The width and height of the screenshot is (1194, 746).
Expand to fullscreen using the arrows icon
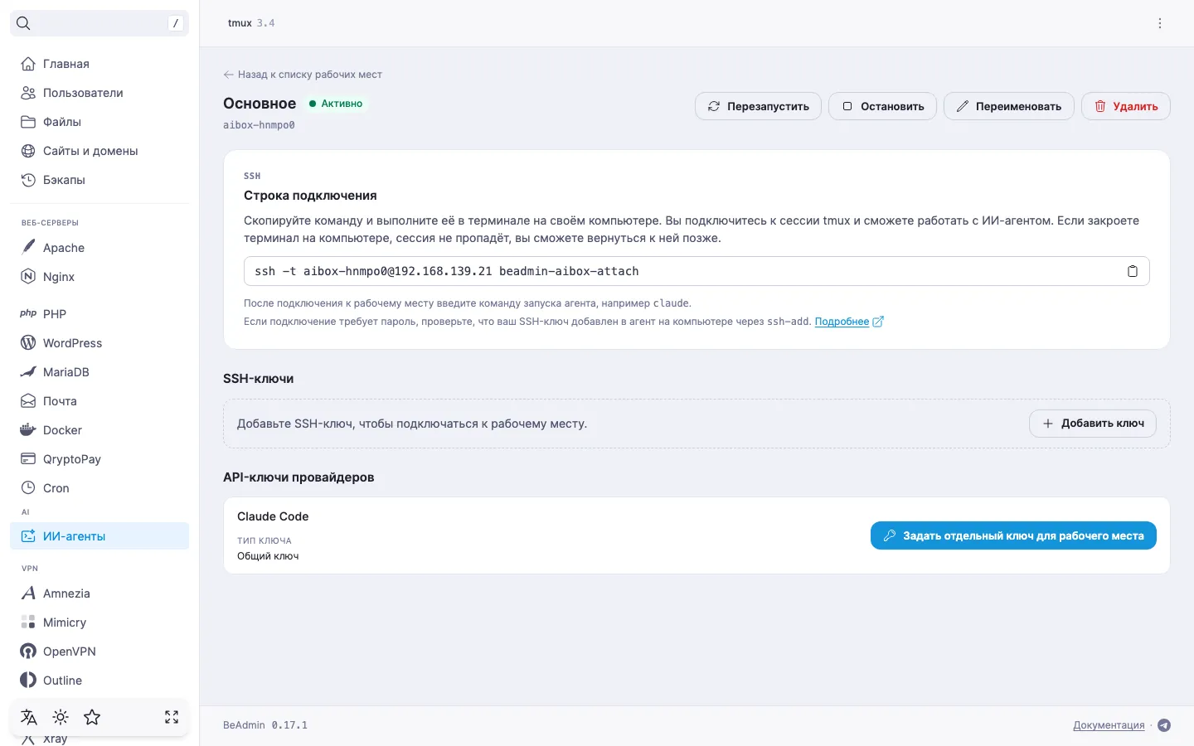coord(172,717)
